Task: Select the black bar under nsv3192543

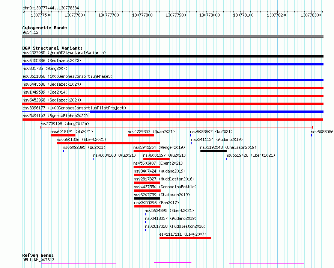Action: [x=214, y=151]
